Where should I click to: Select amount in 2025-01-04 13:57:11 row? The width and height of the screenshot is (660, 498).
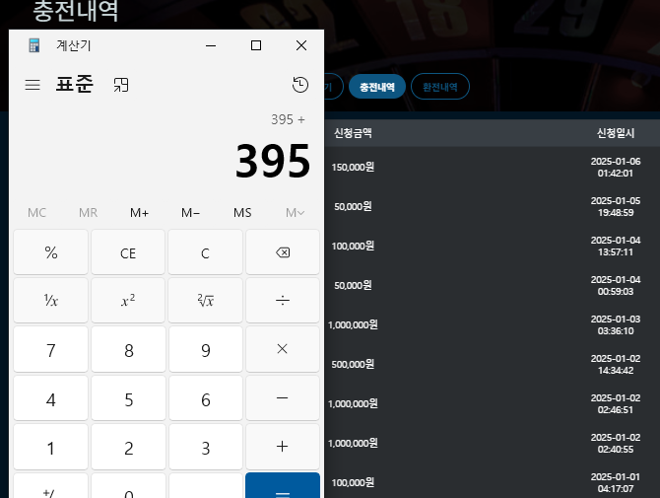(x=353, y=246)
